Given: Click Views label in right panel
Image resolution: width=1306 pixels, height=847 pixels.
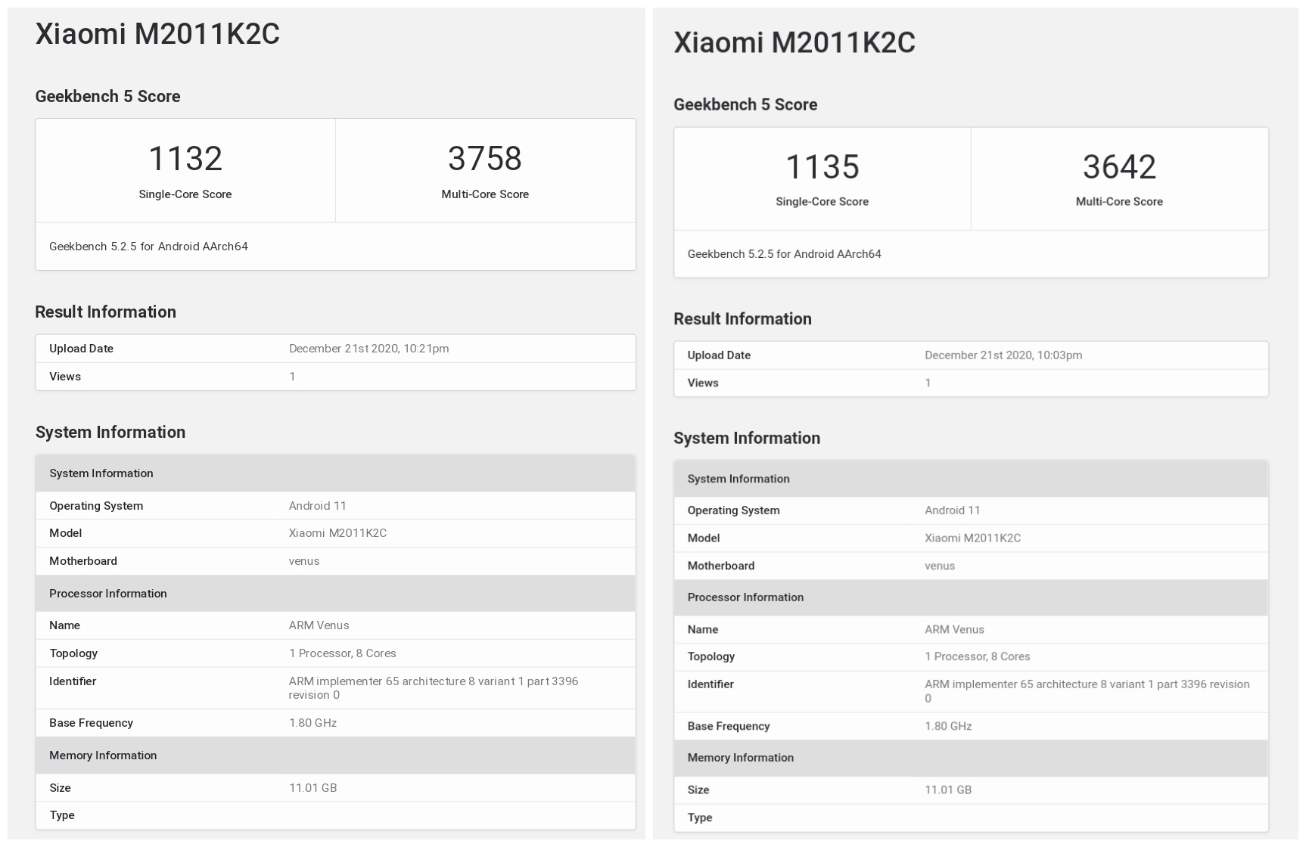Looking at the screenshot, I should point(703,383).
